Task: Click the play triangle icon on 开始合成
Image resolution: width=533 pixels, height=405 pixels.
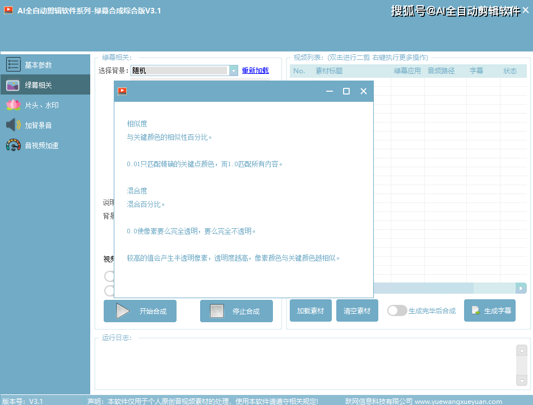Action: 123,311
